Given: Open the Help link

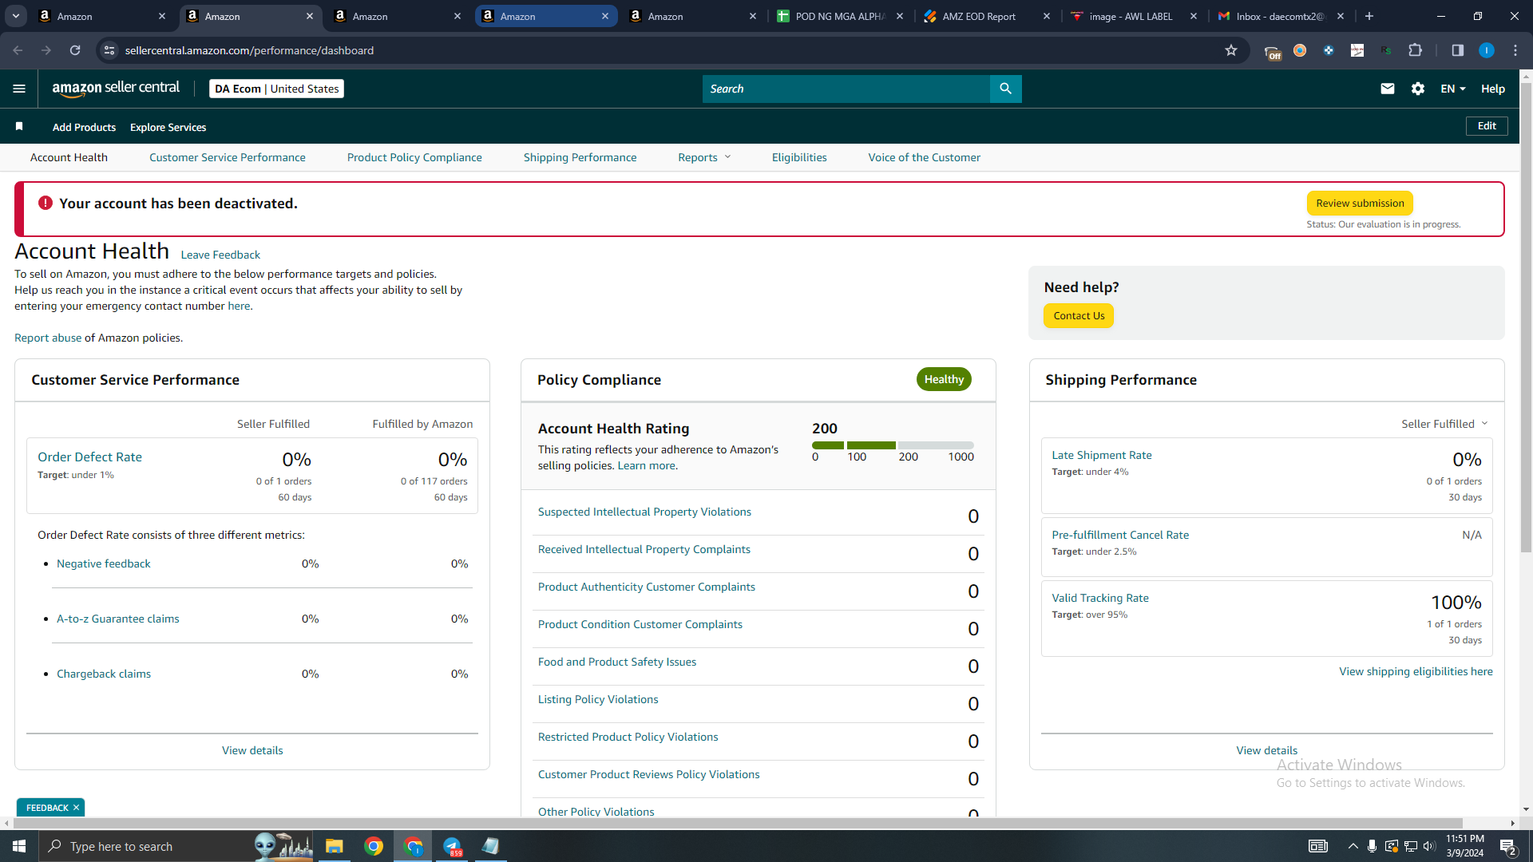Looking at the screenshot, I should tap(1493, 89).
